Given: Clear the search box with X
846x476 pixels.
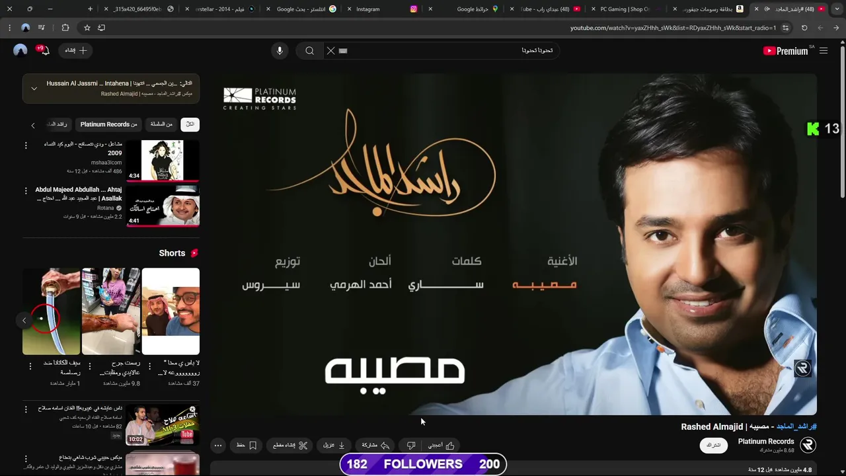Looking at the screenshot, I should click(331, 51).
